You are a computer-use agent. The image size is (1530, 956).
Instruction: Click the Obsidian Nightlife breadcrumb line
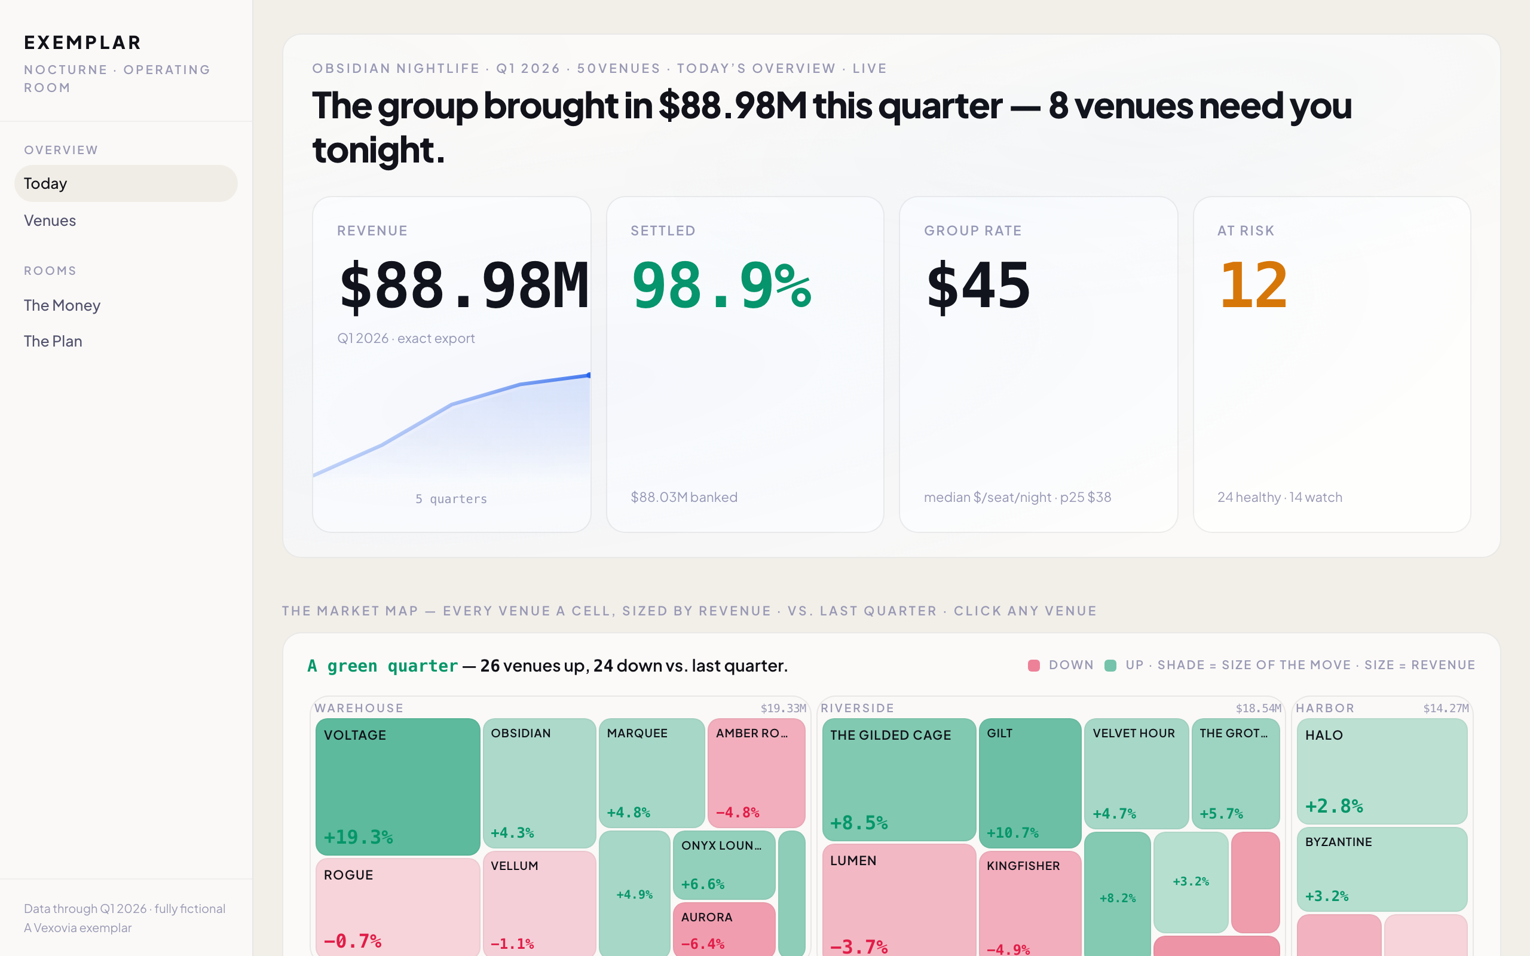(x=599, y=68)
